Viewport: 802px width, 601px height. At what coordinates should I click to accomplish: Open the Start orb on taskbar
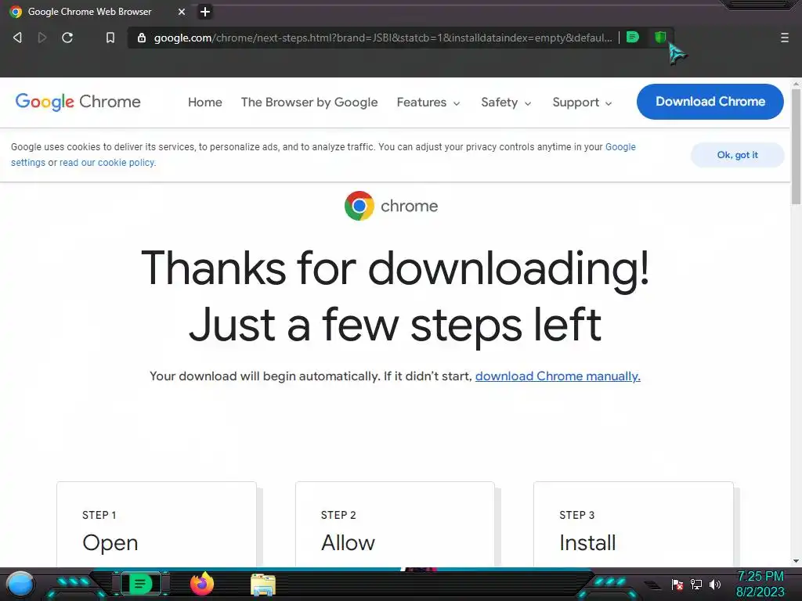pos(20,584)
